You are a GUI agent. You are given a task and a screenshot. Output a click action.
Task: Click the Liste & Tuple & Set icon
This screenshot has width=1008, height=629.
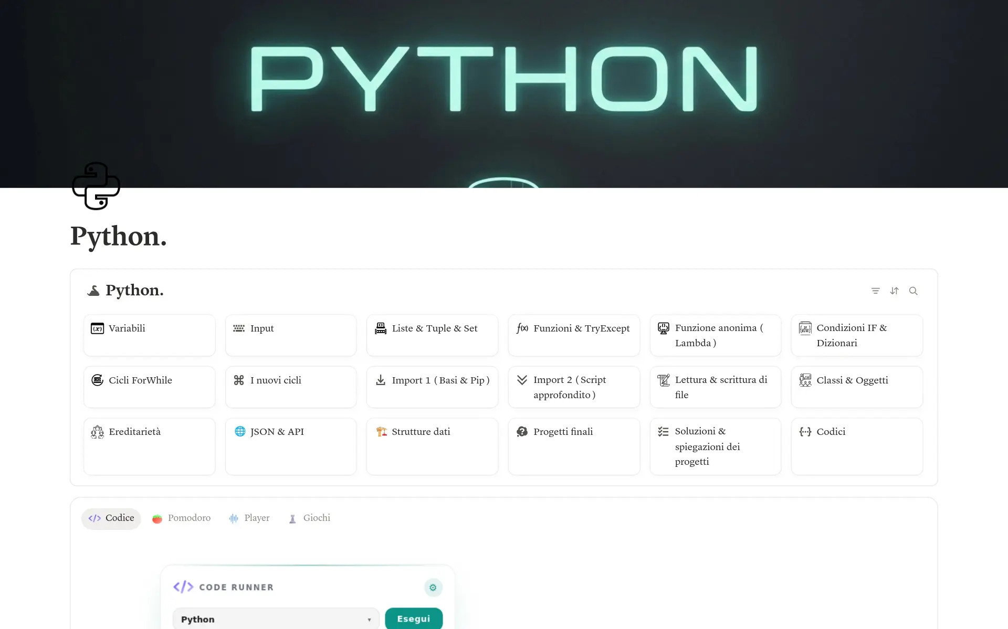pos(381,328)
